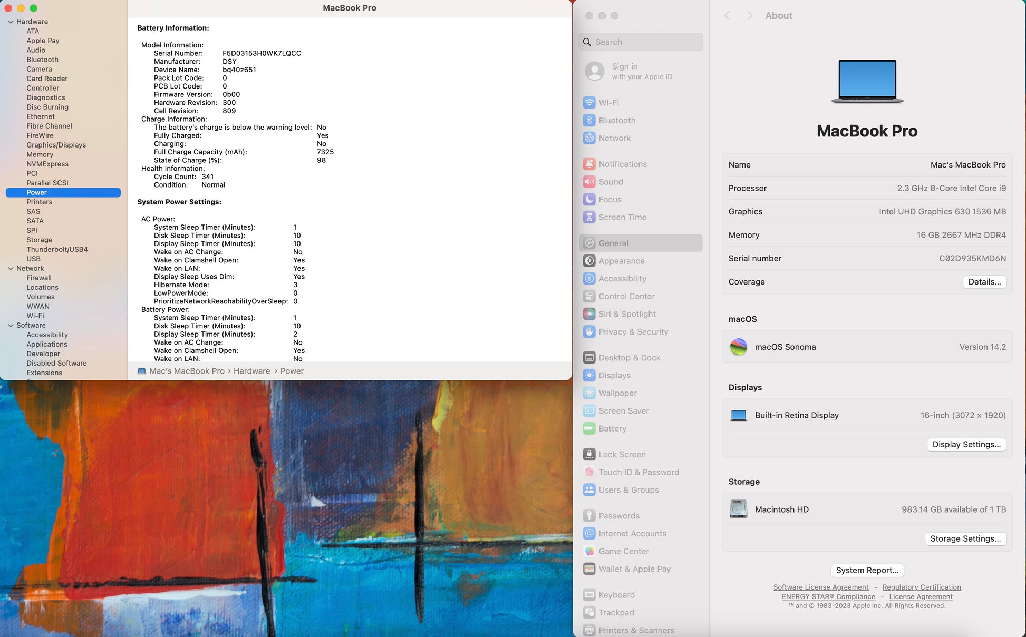Click the Macintosh HD drive icon
This screenshot has width=1026, height=637.
(x=738, y=509)
